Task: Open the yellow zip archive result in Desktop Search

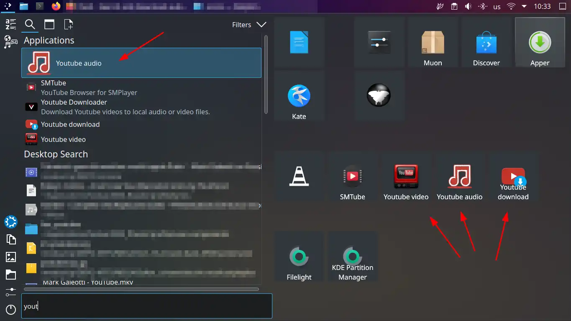Action: click(141, 248)
